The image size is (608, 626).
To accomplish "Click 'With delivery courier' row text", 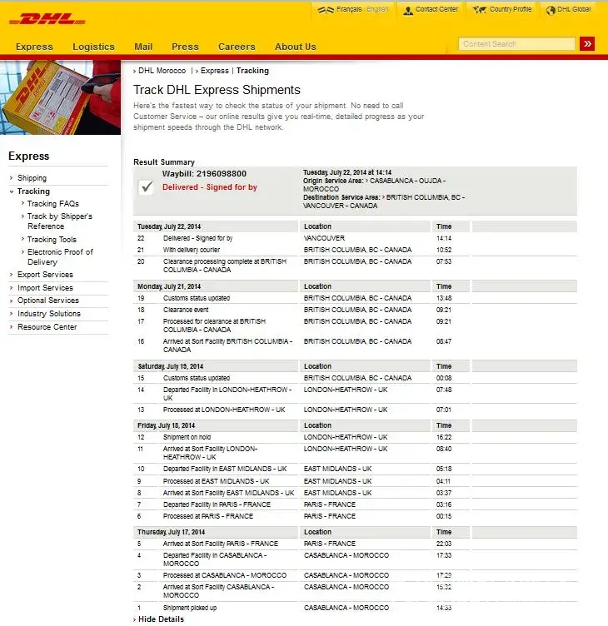I will [192, 250].
